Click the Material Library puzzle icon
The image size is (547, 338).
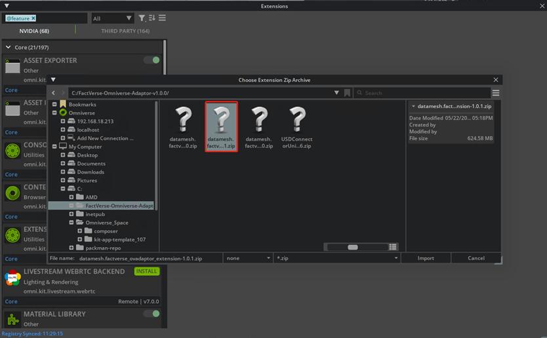pos(12,319)
